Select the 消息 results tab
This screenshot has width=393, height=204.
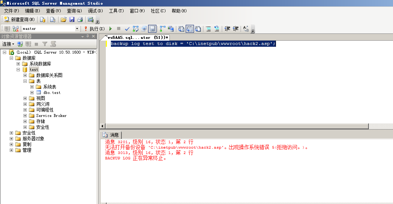(x=111, y=135)
